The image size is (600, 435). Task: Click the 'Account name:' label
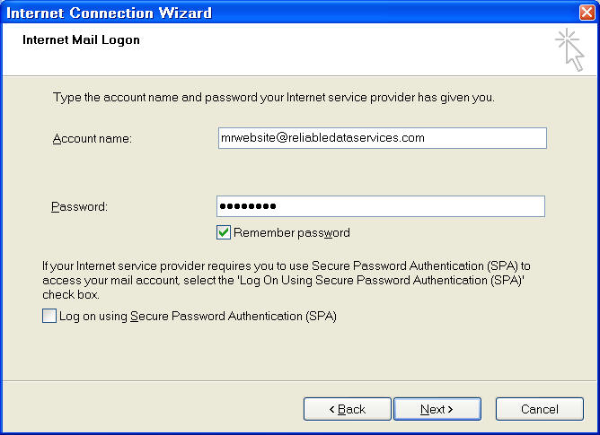[x=93, y=138]
